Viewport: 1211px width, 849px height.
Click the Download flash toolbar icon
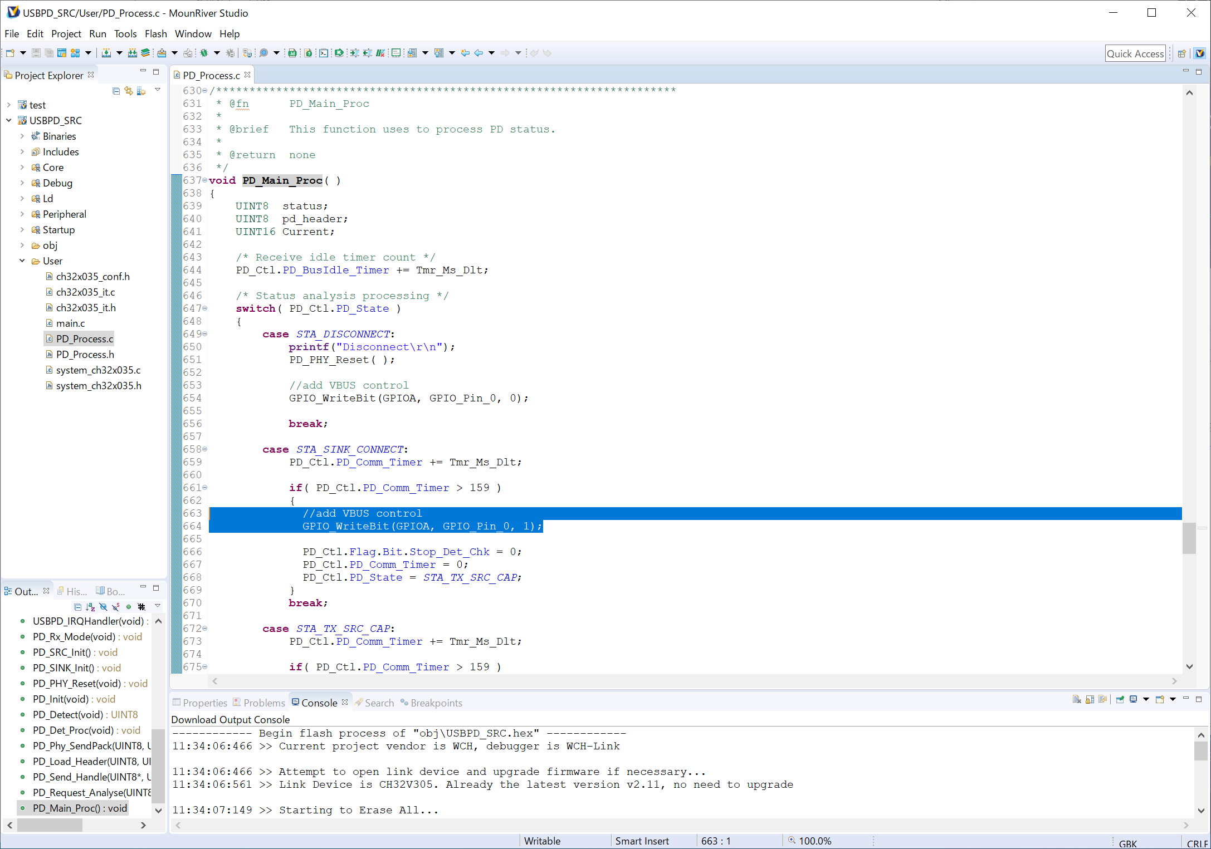click(162, 53)
